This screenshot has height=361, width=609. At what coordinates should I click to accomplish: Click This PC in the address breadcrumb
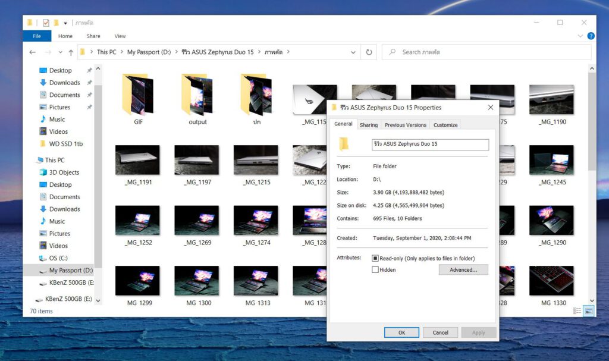pos(106,52)
